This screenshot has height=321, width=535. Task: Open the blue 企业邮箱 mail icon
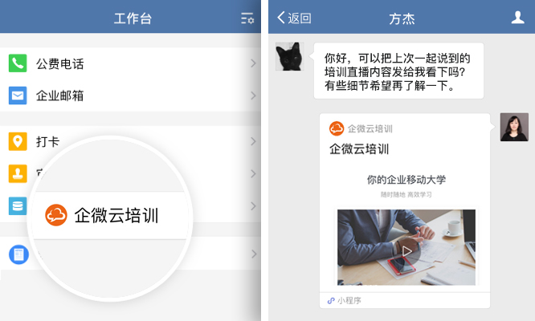[x=18, y=95]
